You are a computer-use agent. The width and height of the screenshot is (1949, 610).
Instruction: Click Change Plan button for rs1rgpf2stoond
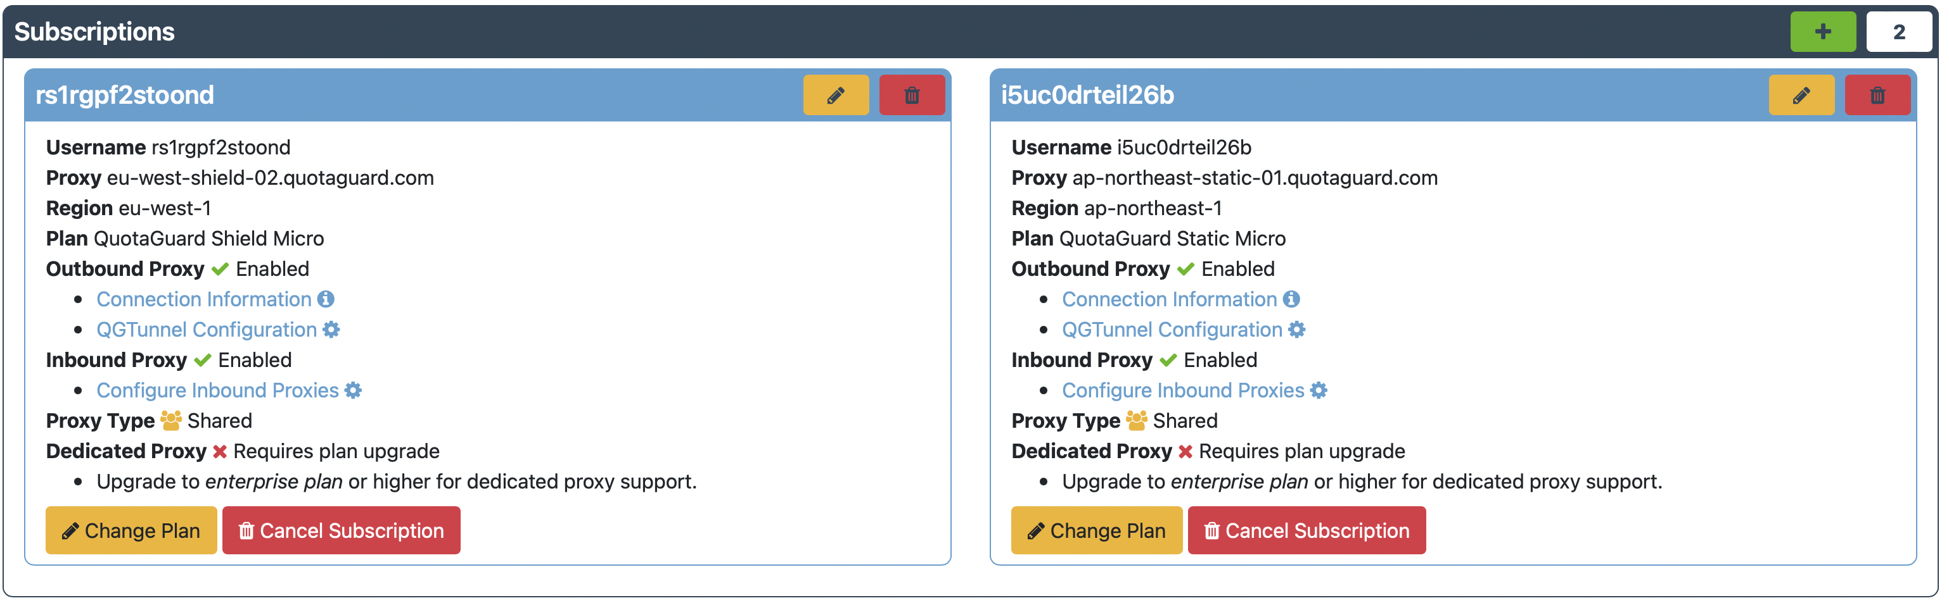(x=131, y=531)
